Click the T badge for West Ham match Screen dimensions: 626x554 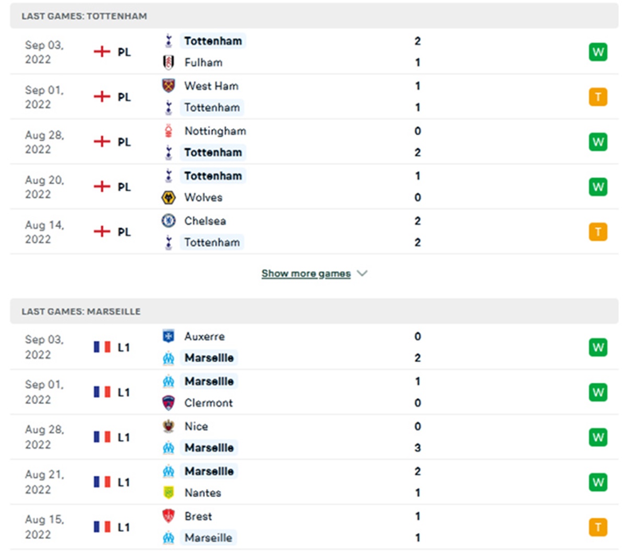coord(598,97)
